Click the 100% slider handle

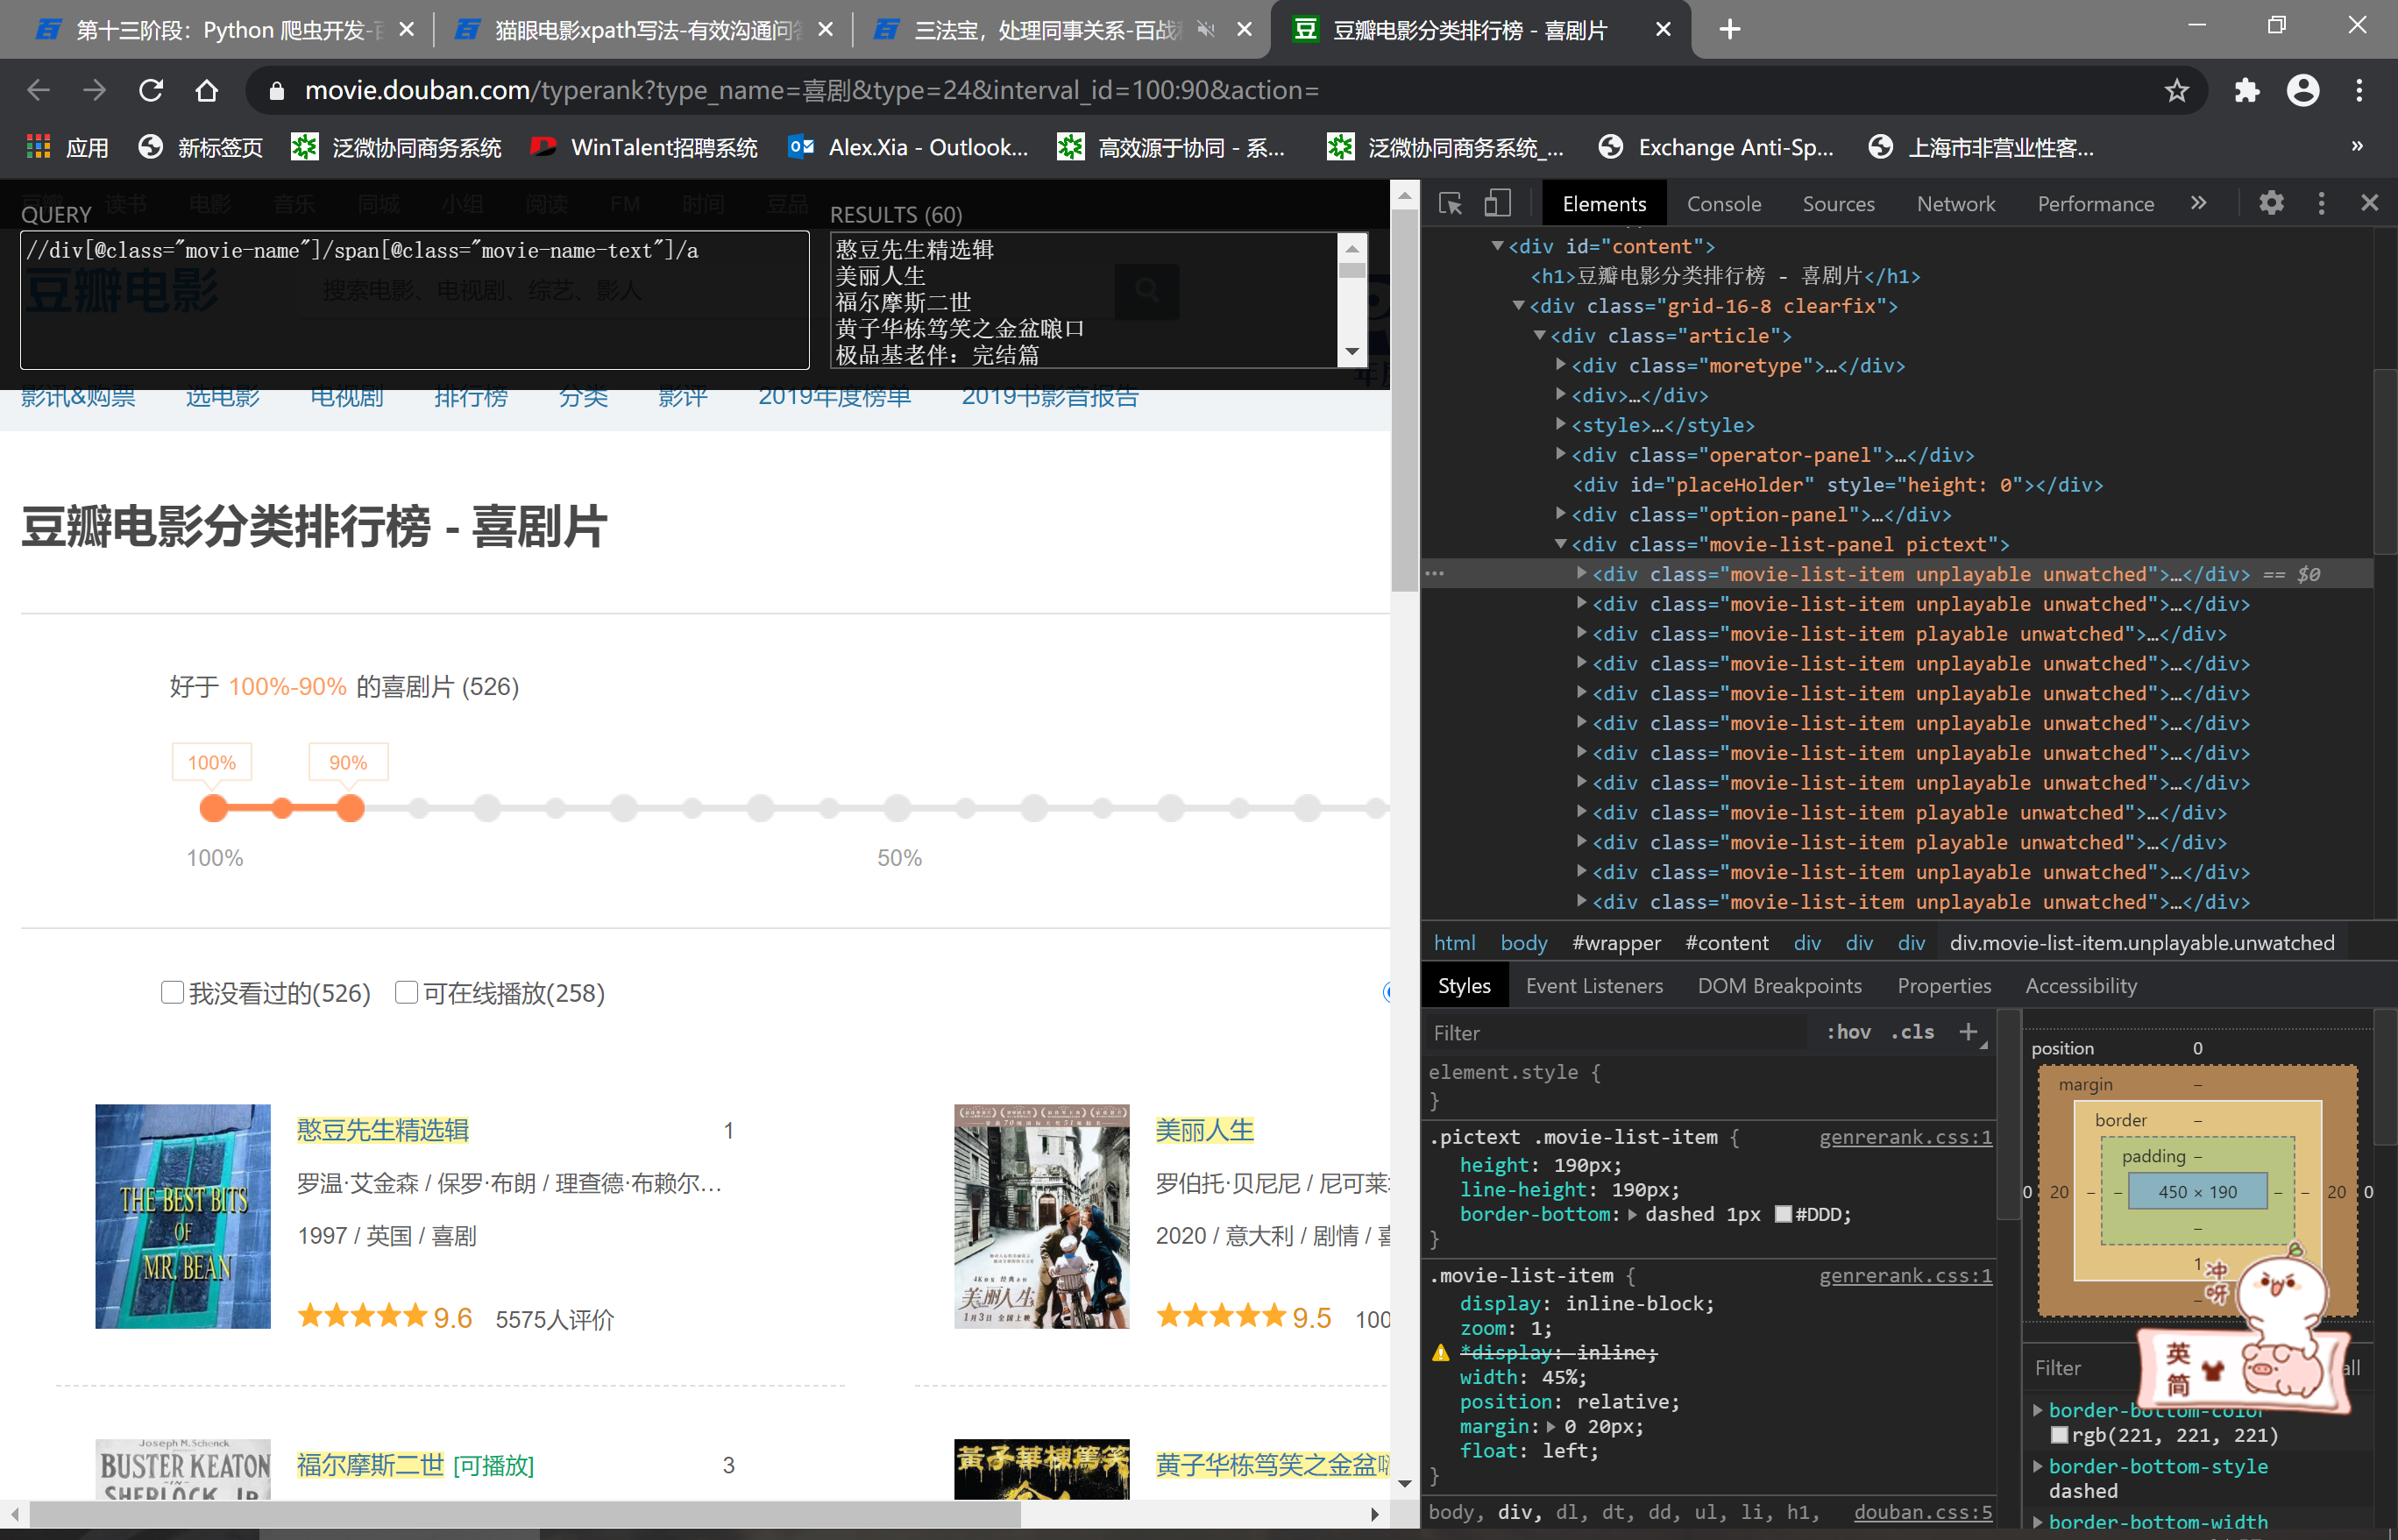coord(213,808)
